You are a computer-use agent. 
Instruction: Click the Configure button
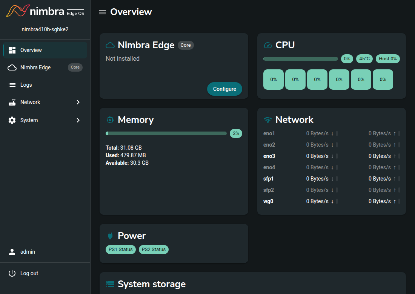[x=224, y=89]
